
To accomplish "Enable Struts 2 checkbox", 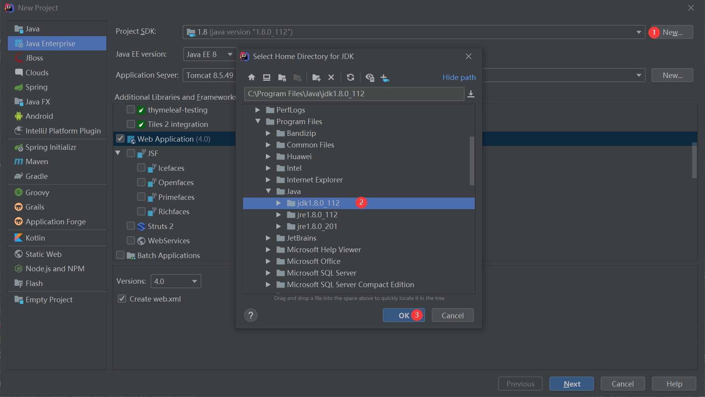I will 131,226.
